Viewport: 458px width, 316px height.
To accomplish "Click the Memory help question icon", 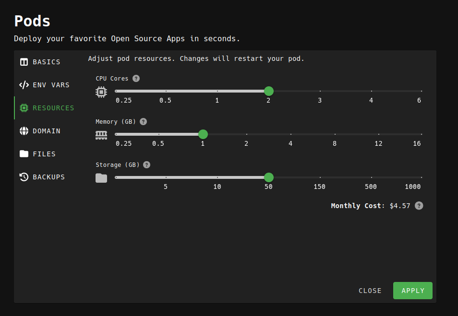I will pos(143,122).
